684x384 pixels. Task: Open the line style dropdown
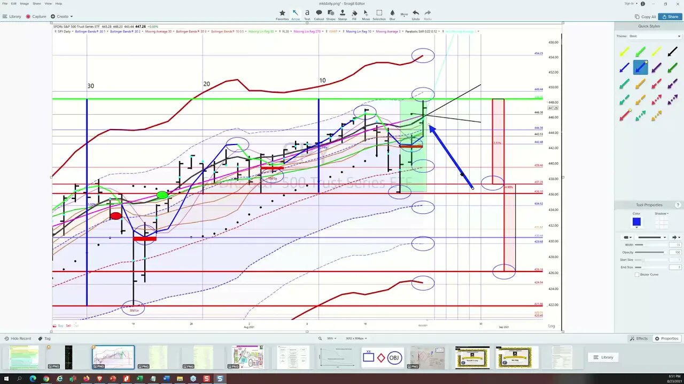[651, 237]
